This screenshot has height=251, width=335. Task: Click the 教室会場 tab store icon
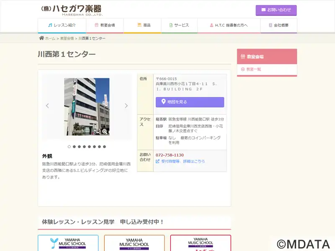coord(96,25)
